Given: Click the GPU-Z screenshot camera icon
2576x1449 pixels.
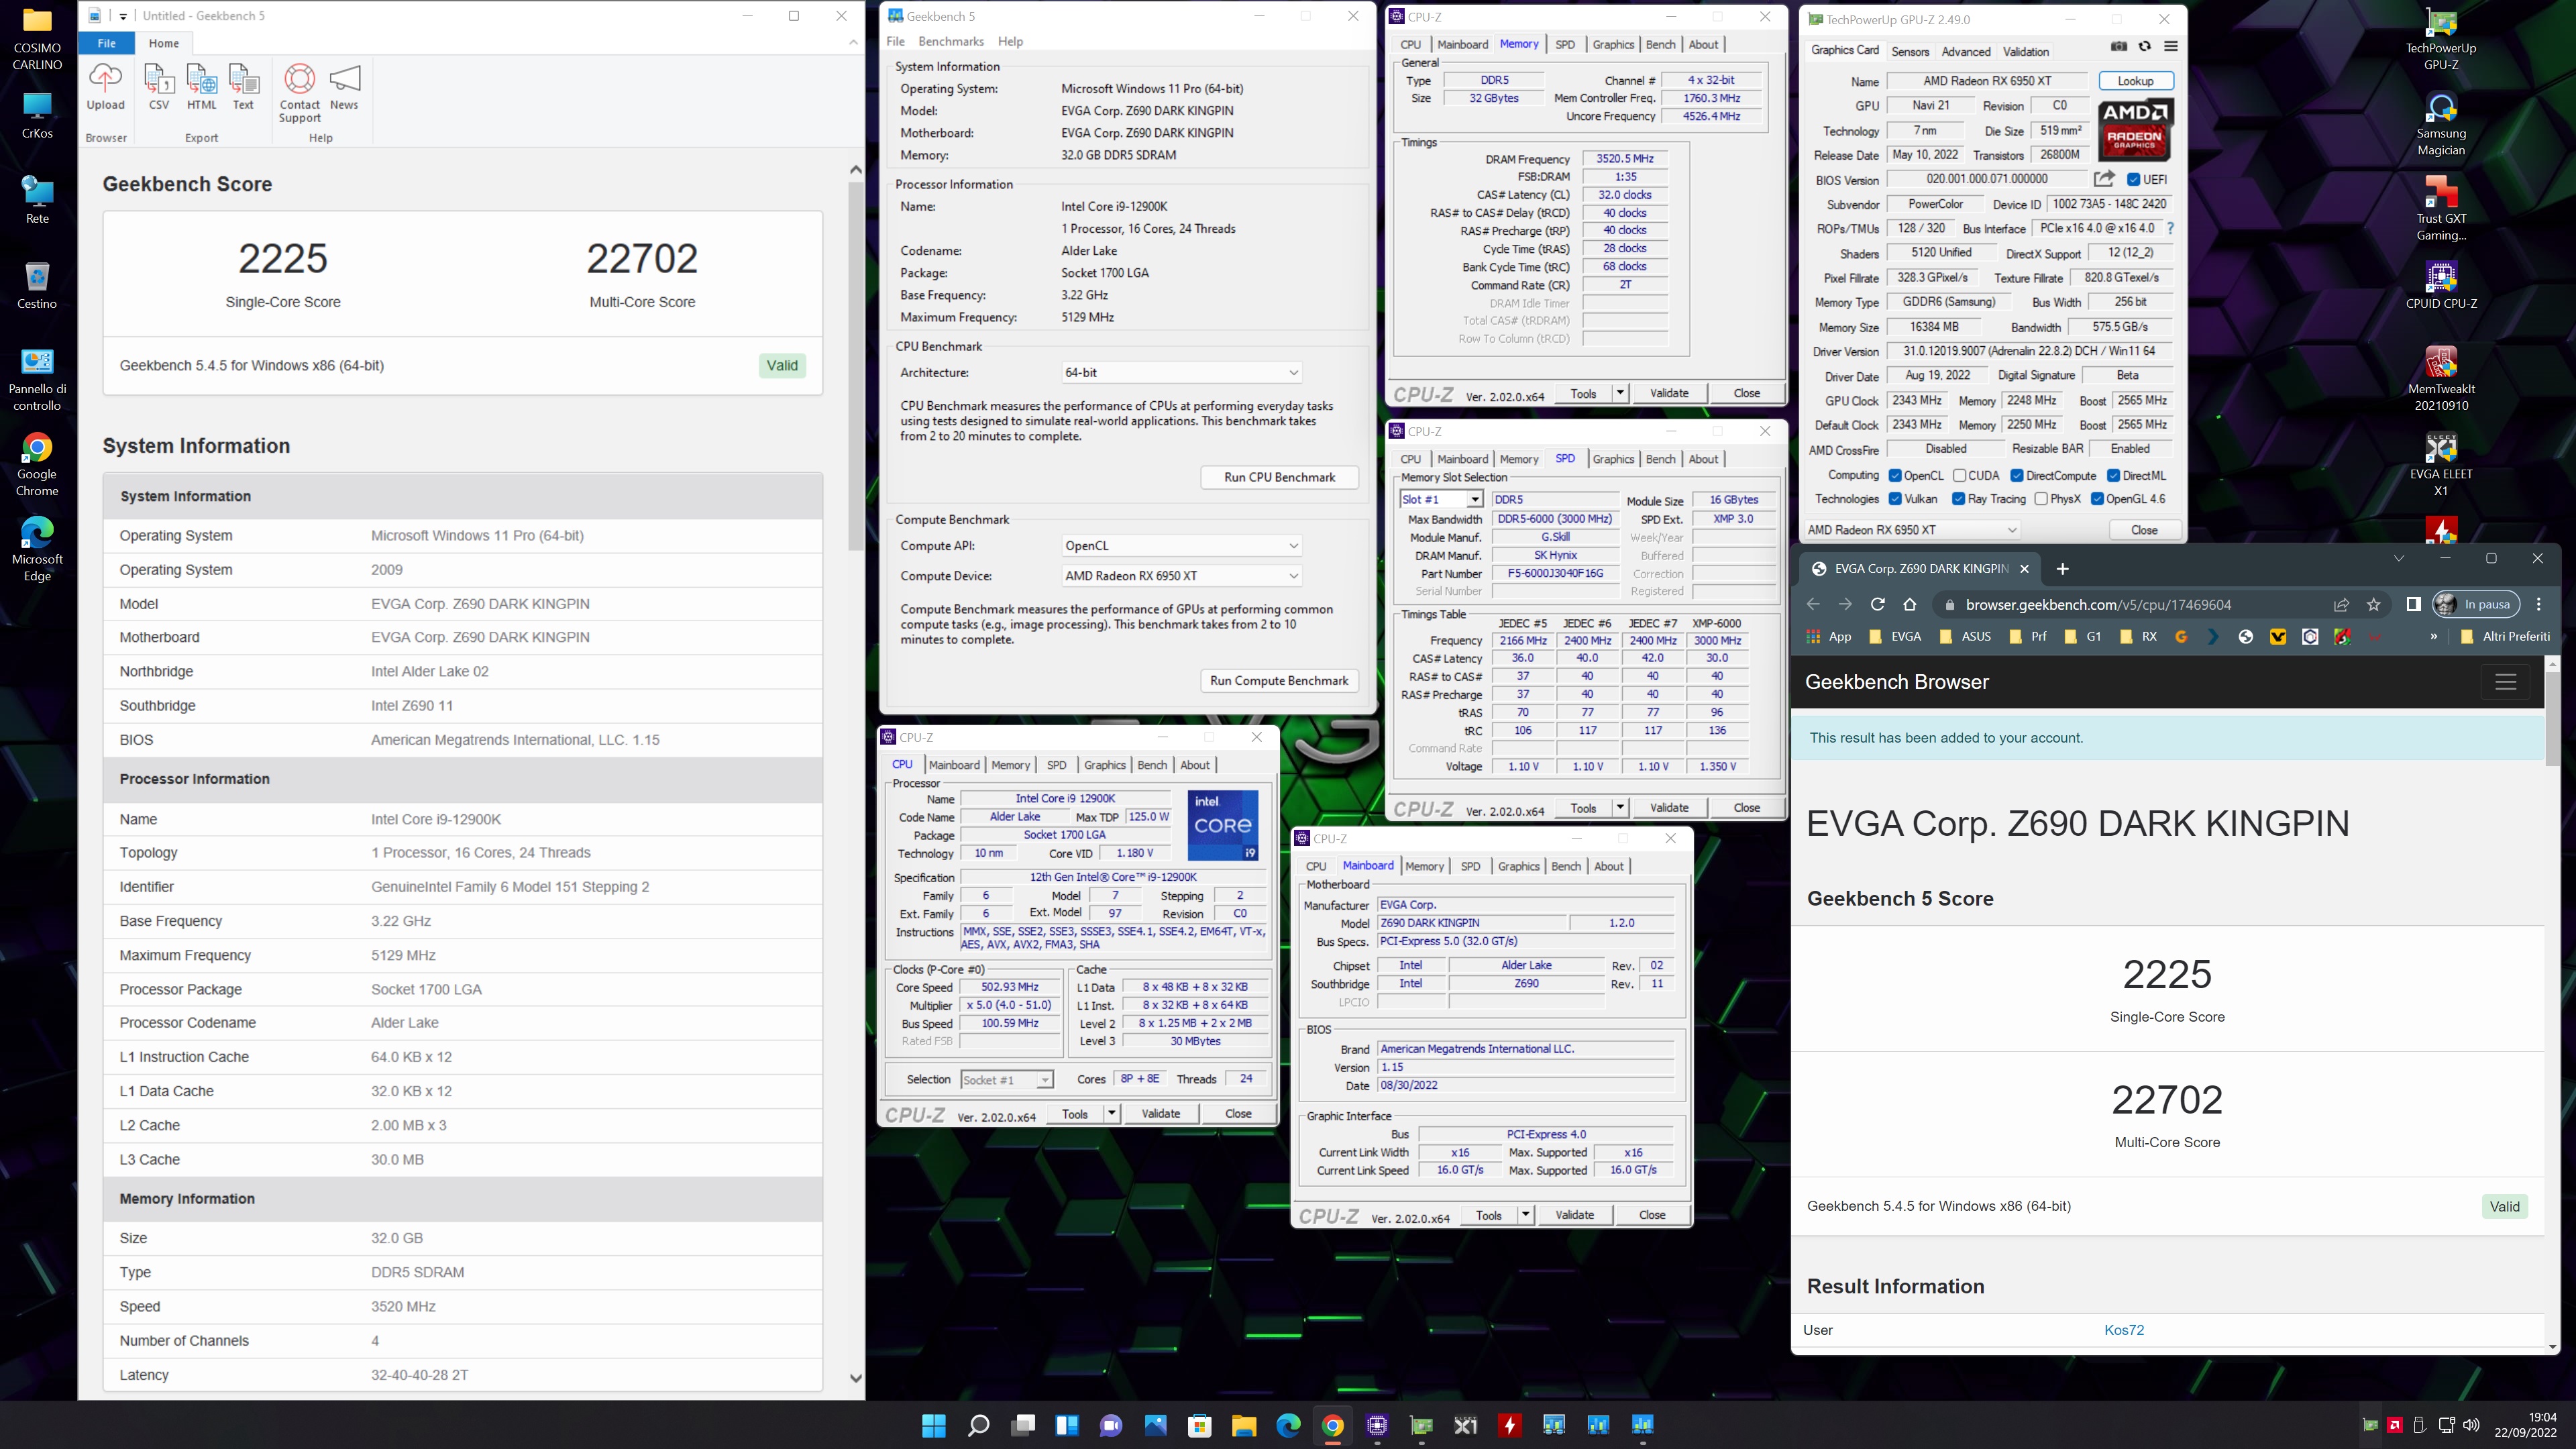Looking at the screenshot, I should [x=2118, y=46].
